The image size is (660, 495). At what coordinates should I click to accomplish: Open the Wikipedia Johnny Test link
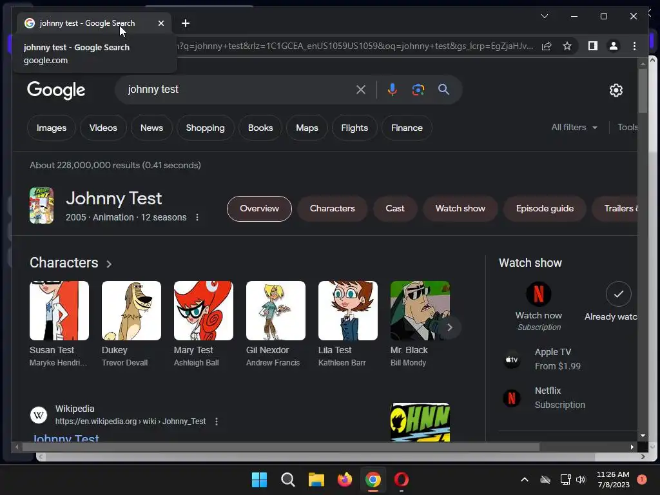(x=66, y=438)
